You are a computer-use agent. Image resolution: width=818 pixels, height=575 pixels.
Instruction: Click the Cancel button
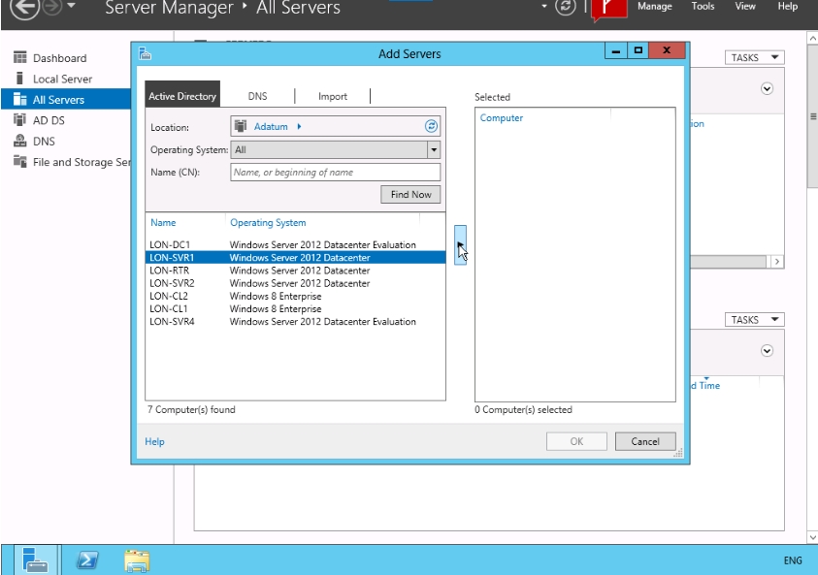click(645, 441)
